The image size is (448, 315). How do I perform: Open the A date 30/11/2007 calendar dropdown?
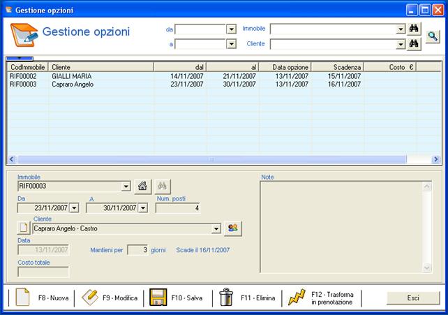pos(143,208)
